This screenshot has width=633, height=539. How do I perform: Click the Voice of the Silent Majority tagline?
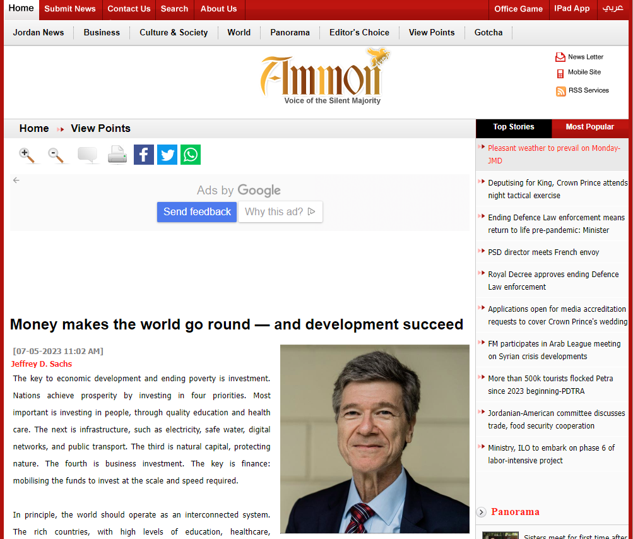point(332,101)
